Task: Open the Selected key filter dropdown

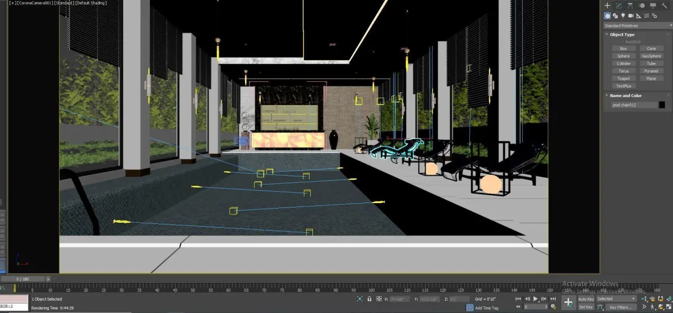Action: 616,298
